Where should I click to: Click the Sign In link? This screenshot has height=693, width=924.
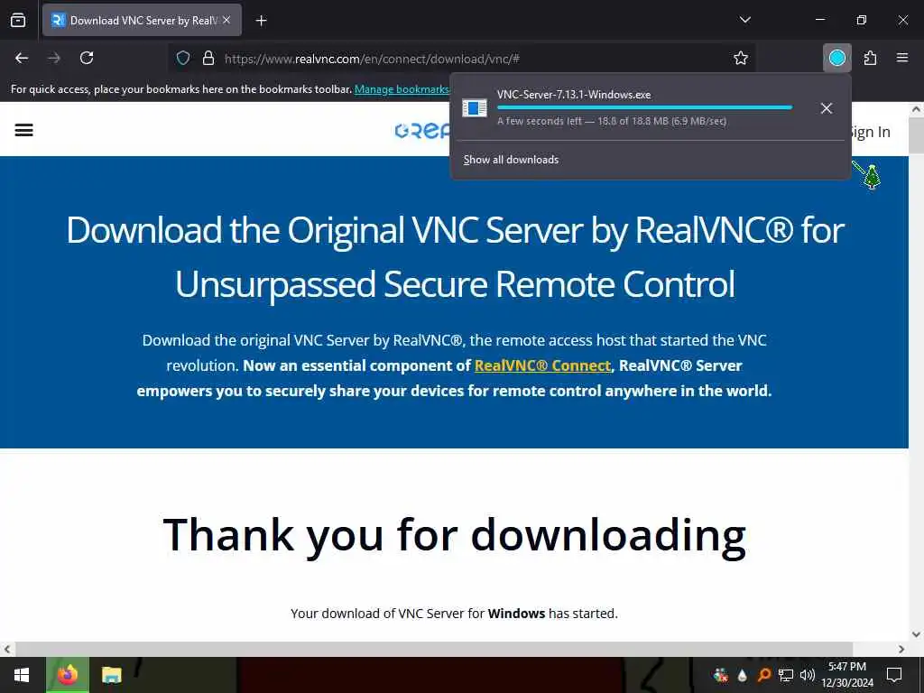coord(870,132)
